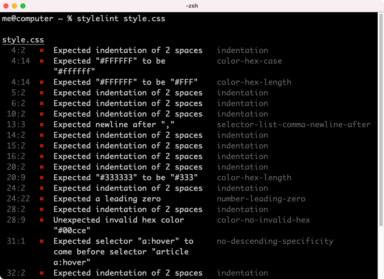Click the -zsh title in the window bar
384x279 pixels.
[192, 6]
